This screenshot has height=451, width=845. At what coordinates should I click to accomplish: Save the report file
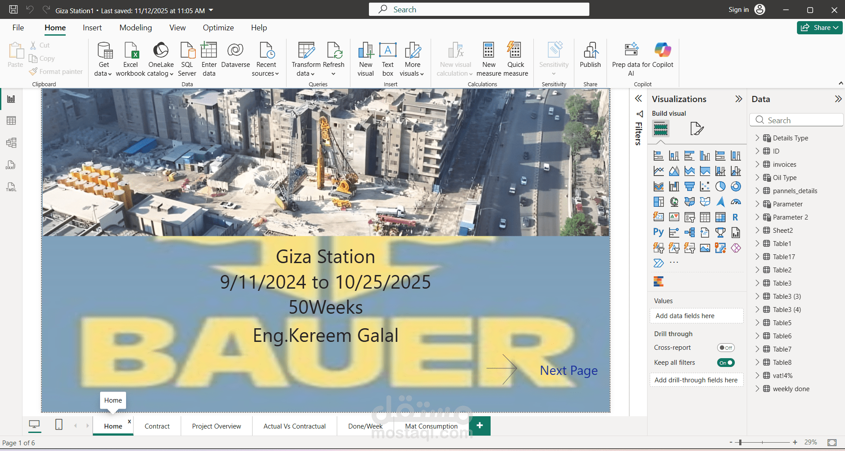(x=14, y=10)
